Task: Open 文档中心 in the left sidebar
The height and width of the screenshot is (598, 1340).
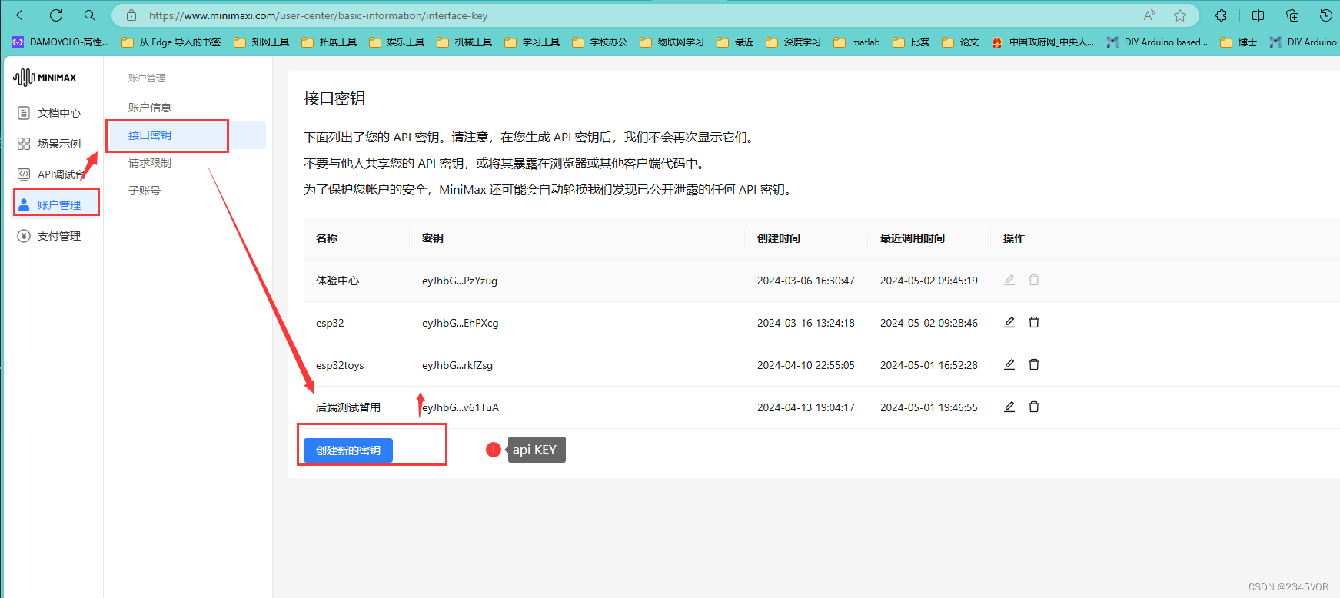Action: (x=50, y=113)
